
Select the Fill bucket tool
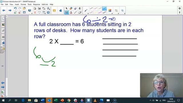pyautogui.click(x=80, y=8)
